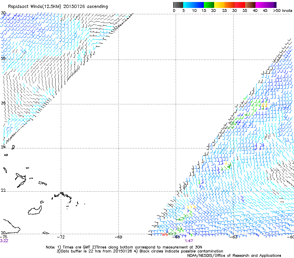Click the 'NOAA/NESDIS/Office of Research and Applications' credit
Image resolution: width=294 pixels, height=258 pixels.
[x=234, y=256]
